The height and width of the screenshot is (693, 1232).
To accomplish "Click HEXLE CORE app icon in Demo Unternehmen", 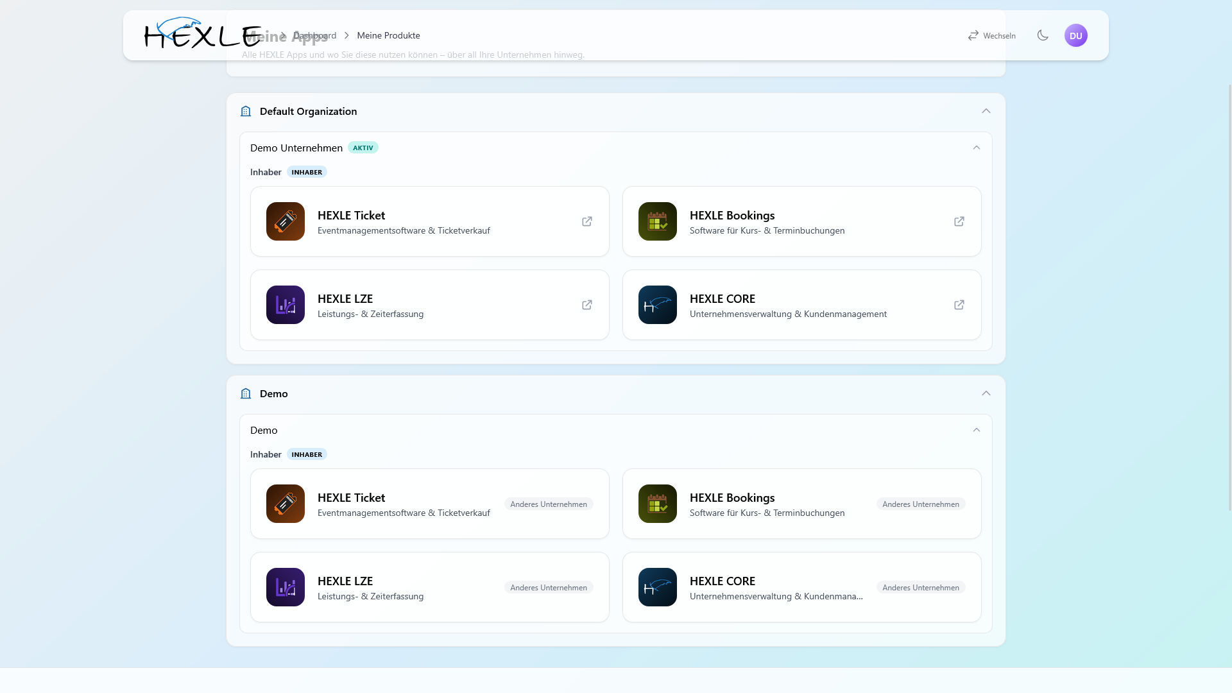I will pos(658,305).
